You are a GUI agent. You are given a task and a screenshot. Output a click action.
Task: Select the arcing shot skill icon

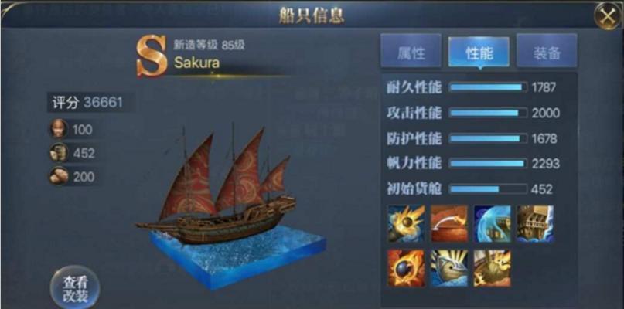[449, 223]
